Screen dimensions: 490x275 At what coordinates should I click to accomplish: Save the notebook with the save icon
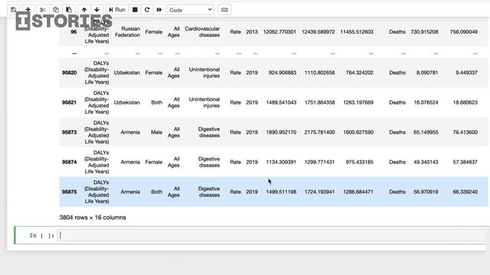[14, 10]
